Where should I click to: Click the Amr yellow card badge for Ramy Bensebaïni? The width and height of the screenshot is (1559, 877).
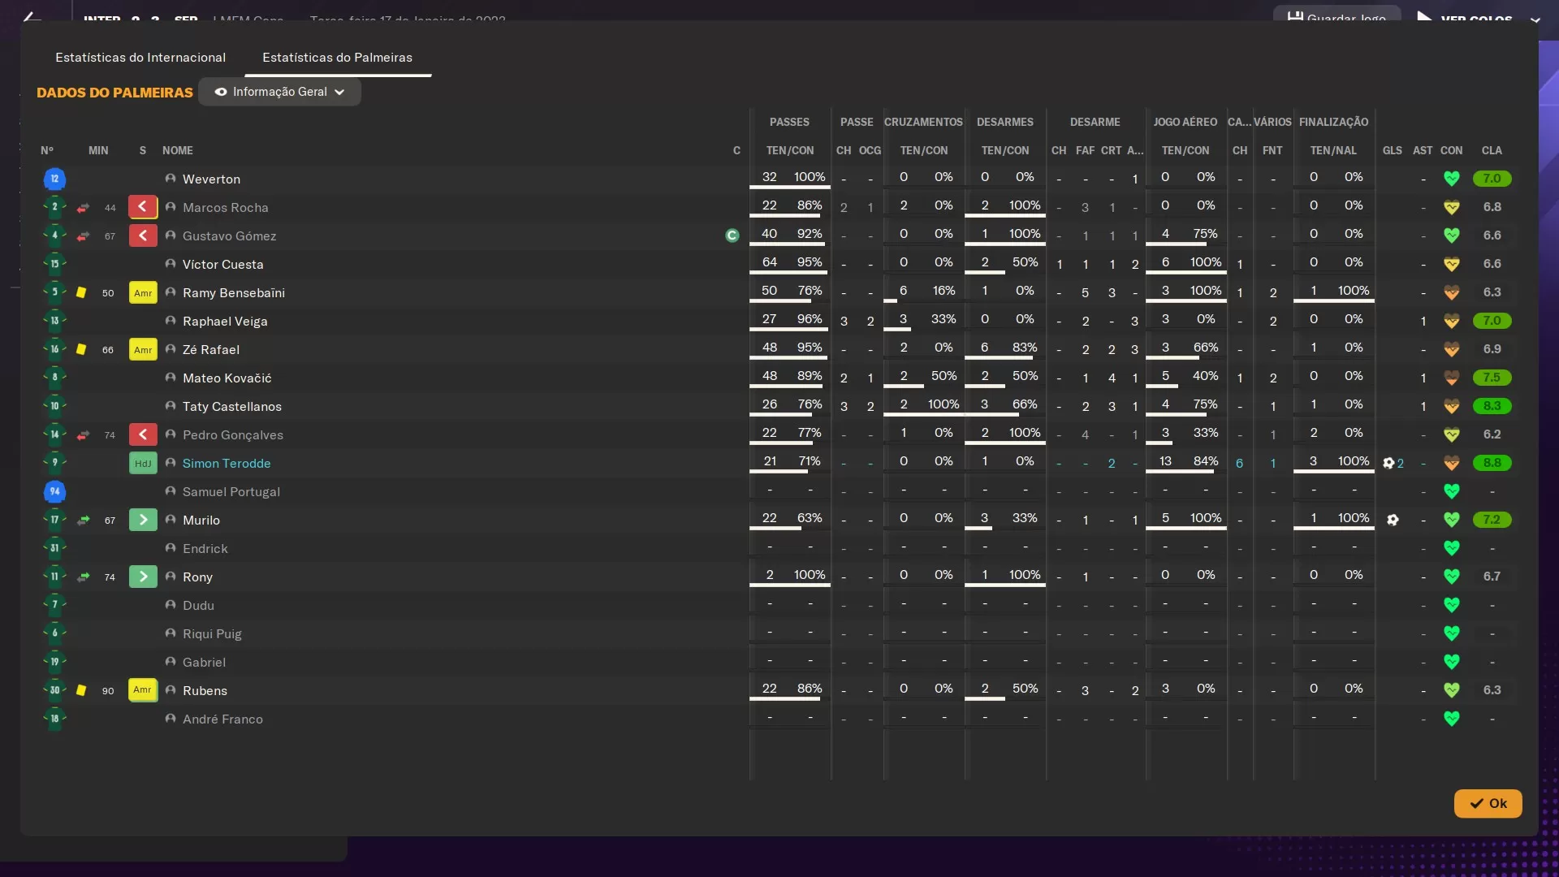click(143, 292)
